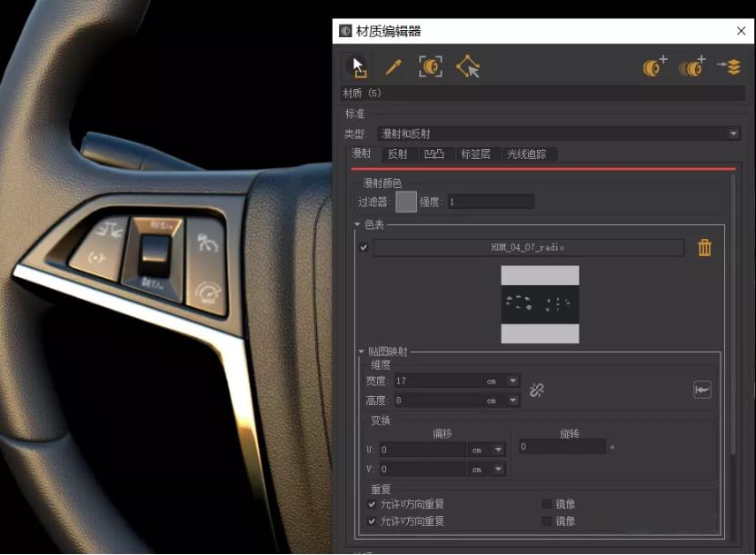Click the orange layers stack icon
Viewport: 756px width, 555px height.
pyautogui.click(x=729, y=66)
